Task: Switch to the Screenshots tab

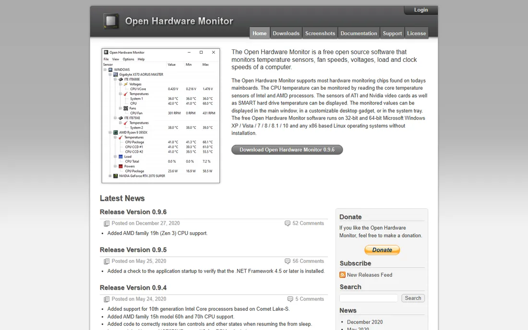Action: tap(320, 33)
